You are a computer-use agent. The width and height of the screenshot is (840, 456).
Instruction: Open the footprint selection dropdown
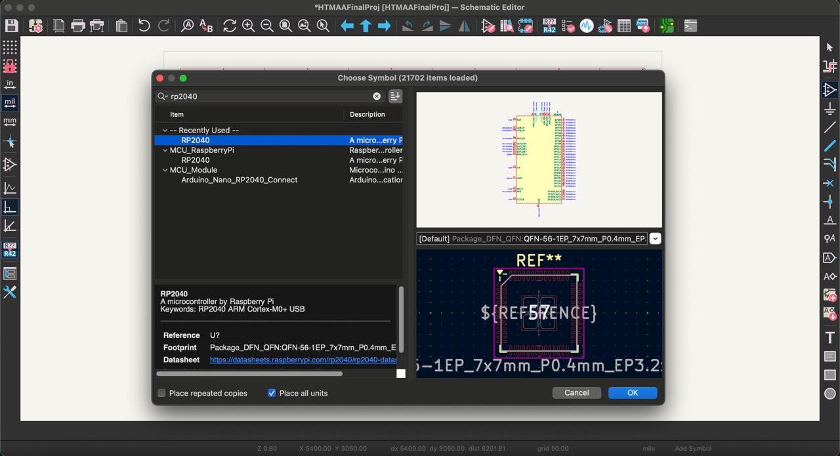655,239
